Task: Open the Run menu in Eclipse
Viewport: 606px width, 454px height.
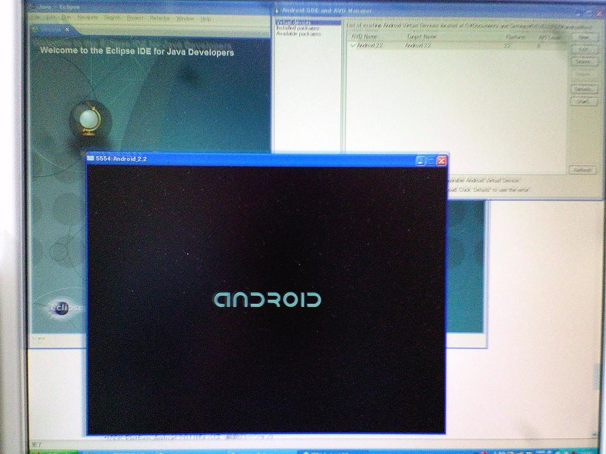Action: click(66, 18)
